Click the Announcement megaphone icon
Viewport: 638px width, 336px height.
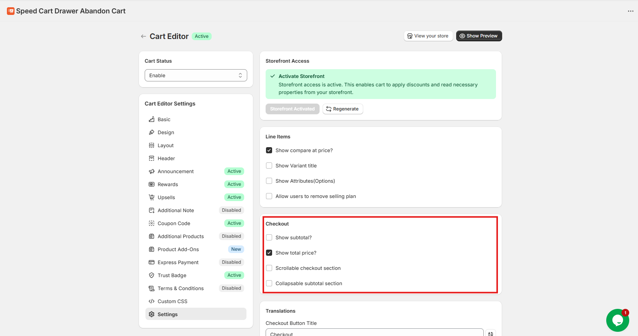click(x=152, y=171)
